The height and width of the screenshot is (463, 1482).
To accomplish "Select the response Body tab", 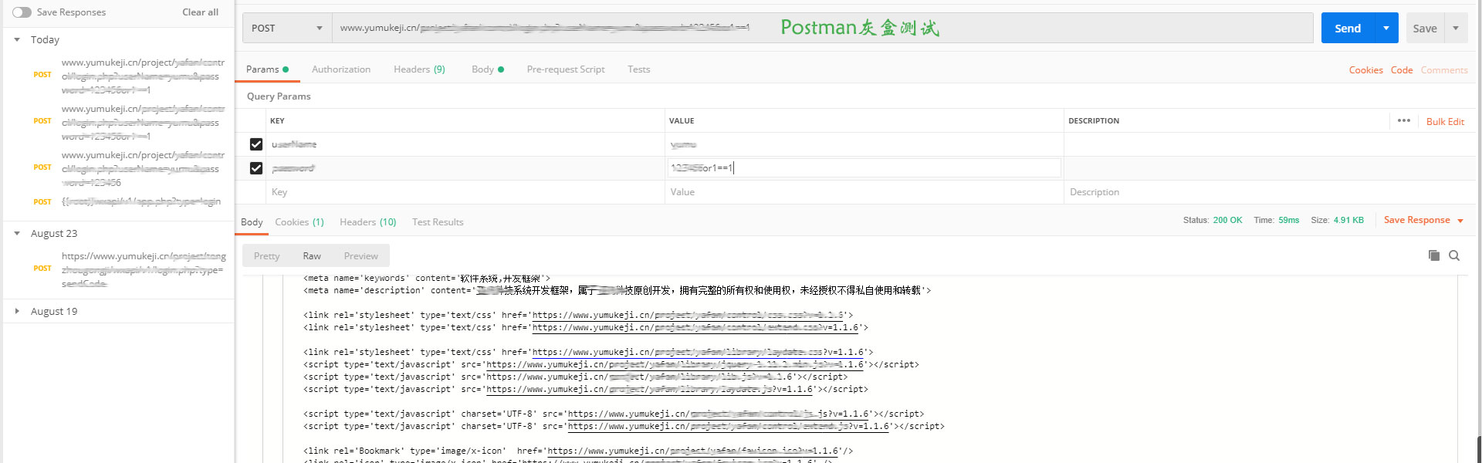I will [x=252, y=222].
